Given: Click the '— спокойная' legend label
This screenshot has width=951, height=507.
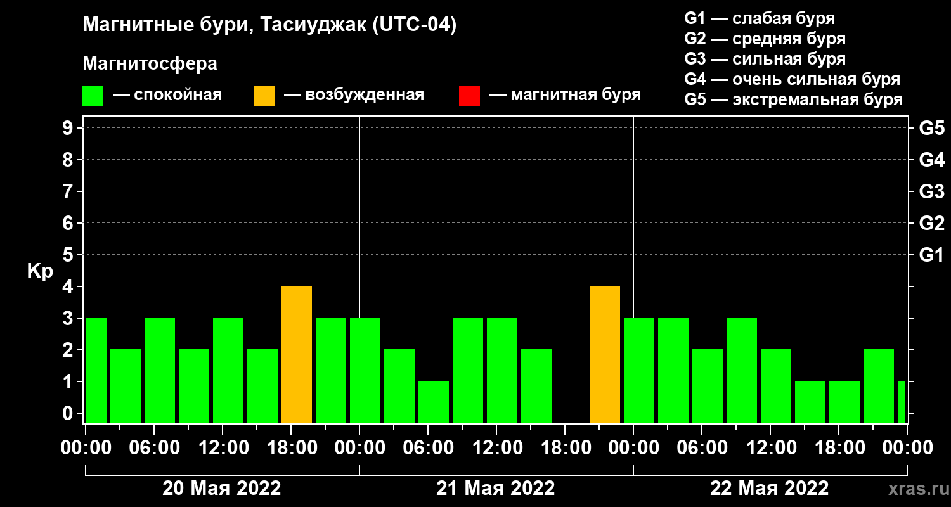Looking at the screenshot, I should point(167,96).
